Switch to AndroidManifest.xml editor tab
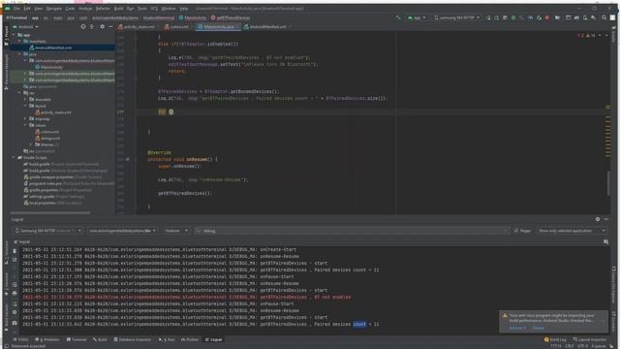Image resolution: width=620 pixels, height=349 pixels. (267, 27)
